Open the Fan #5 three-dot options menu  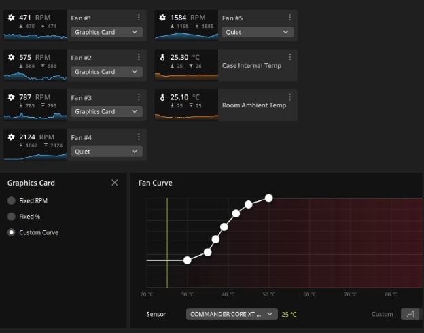point(290,18)
